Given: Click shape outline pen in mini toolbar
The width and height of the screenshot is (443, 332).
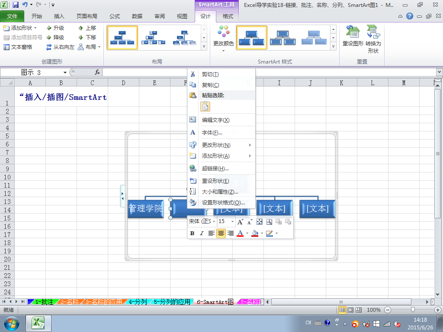Looking at the screenshot, I should [x=269, y=233].
